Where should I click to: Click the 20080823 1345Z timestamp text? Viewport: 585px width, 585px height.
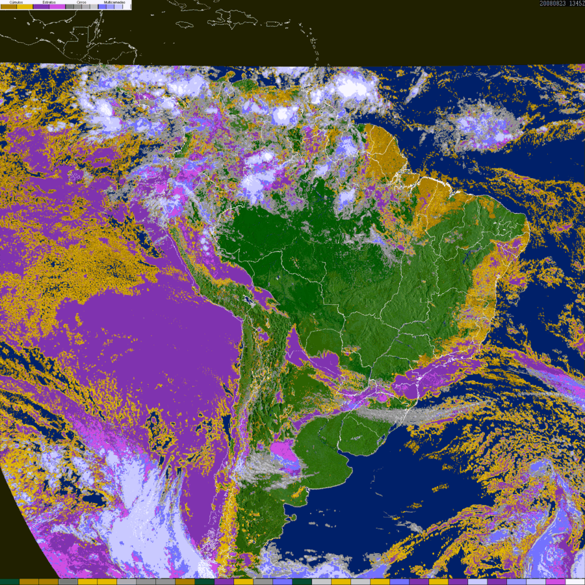[562, 3]
